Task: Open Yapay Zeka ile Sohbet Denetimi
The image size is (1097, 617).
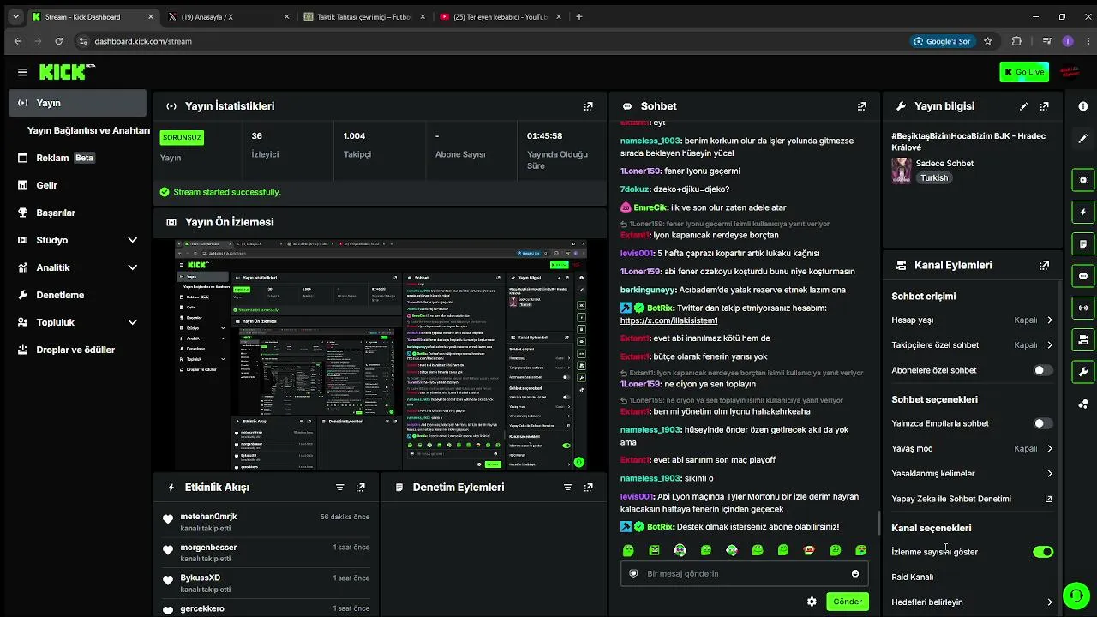Action: (972, 499)
